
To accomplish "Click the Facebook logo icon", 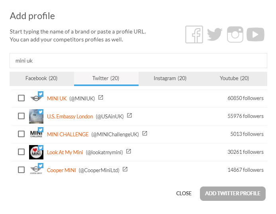I will click(x=194, y=35).
